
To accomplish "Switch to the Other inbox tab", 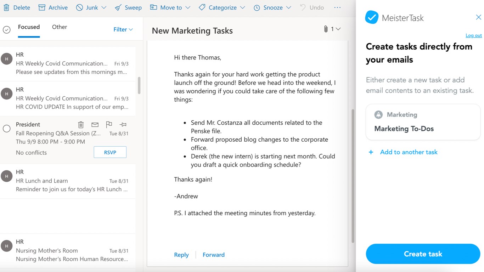I will coord(59,27).
